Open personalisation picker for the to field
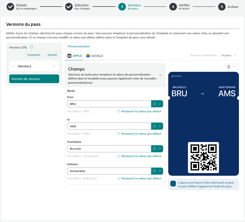Screen dimensions: 245x222 tap(154, 126)
